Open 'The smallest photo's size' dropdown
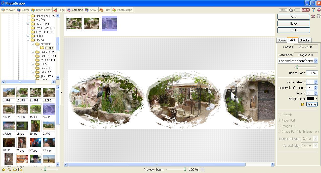The height and width of the screenshot is (173, 321). point(298,61)
